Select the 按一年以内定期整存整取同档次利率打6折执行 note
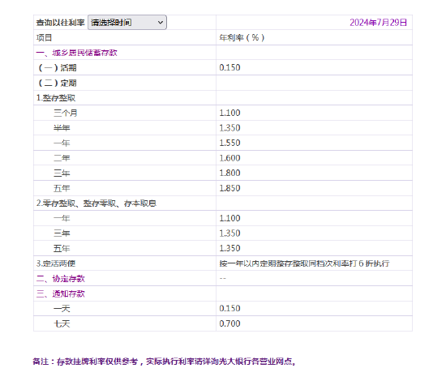The image size is (446, 381). pos(304,263)
